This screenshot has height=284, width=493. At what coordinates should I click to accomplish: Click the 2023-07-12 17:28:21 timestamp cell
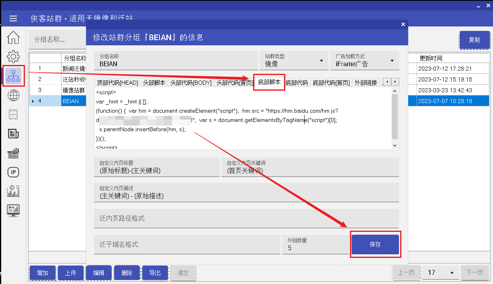(x=453, y=69)
